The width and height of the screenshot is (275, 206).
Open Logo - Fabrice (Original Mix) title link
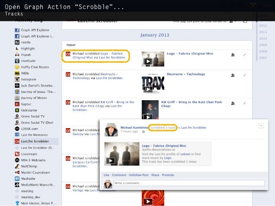coord(190,54)
